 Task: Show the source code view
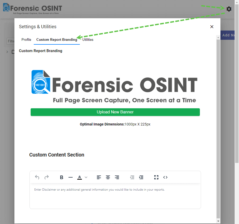(165, 177)
